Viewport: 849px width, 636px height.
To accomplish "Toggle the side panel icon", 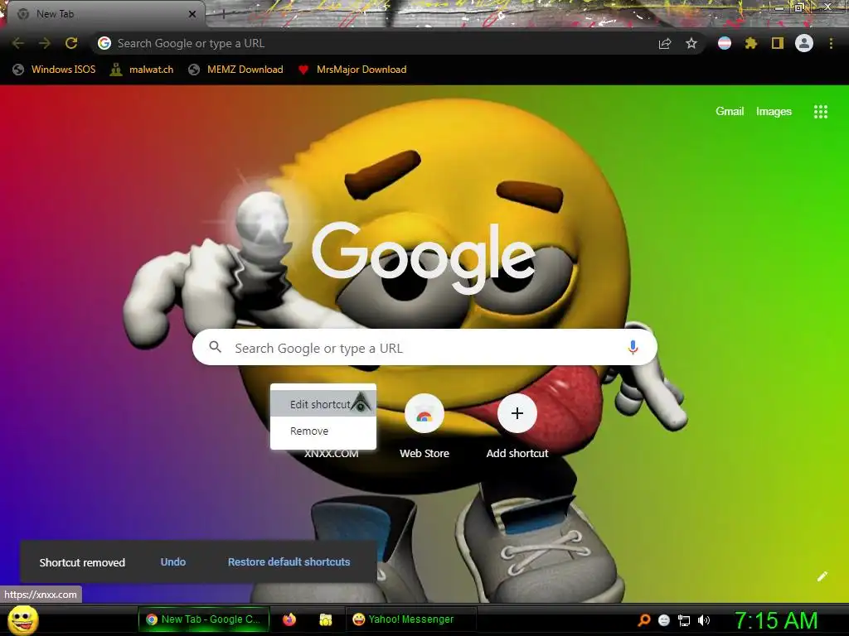I will [x=778, y=43].
